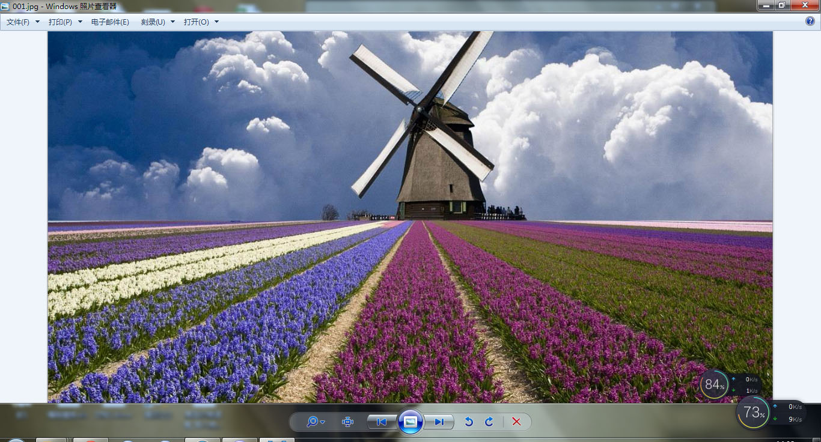Rotate the image clockwise
This screenshot has height=442, width=821.
489,422
